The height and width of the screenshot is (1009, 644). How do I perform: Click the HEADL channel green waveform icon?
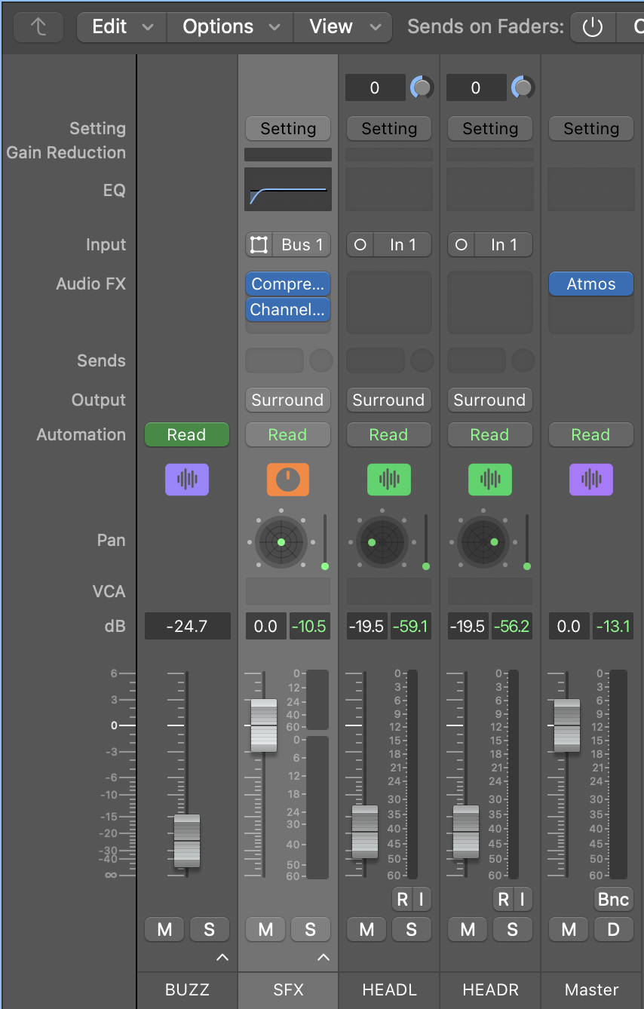point(389,479)
